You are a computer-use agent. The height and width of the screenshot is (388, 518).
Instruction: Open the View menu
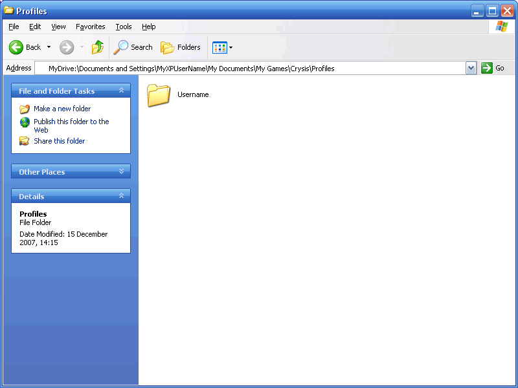[x=58, y=27]
